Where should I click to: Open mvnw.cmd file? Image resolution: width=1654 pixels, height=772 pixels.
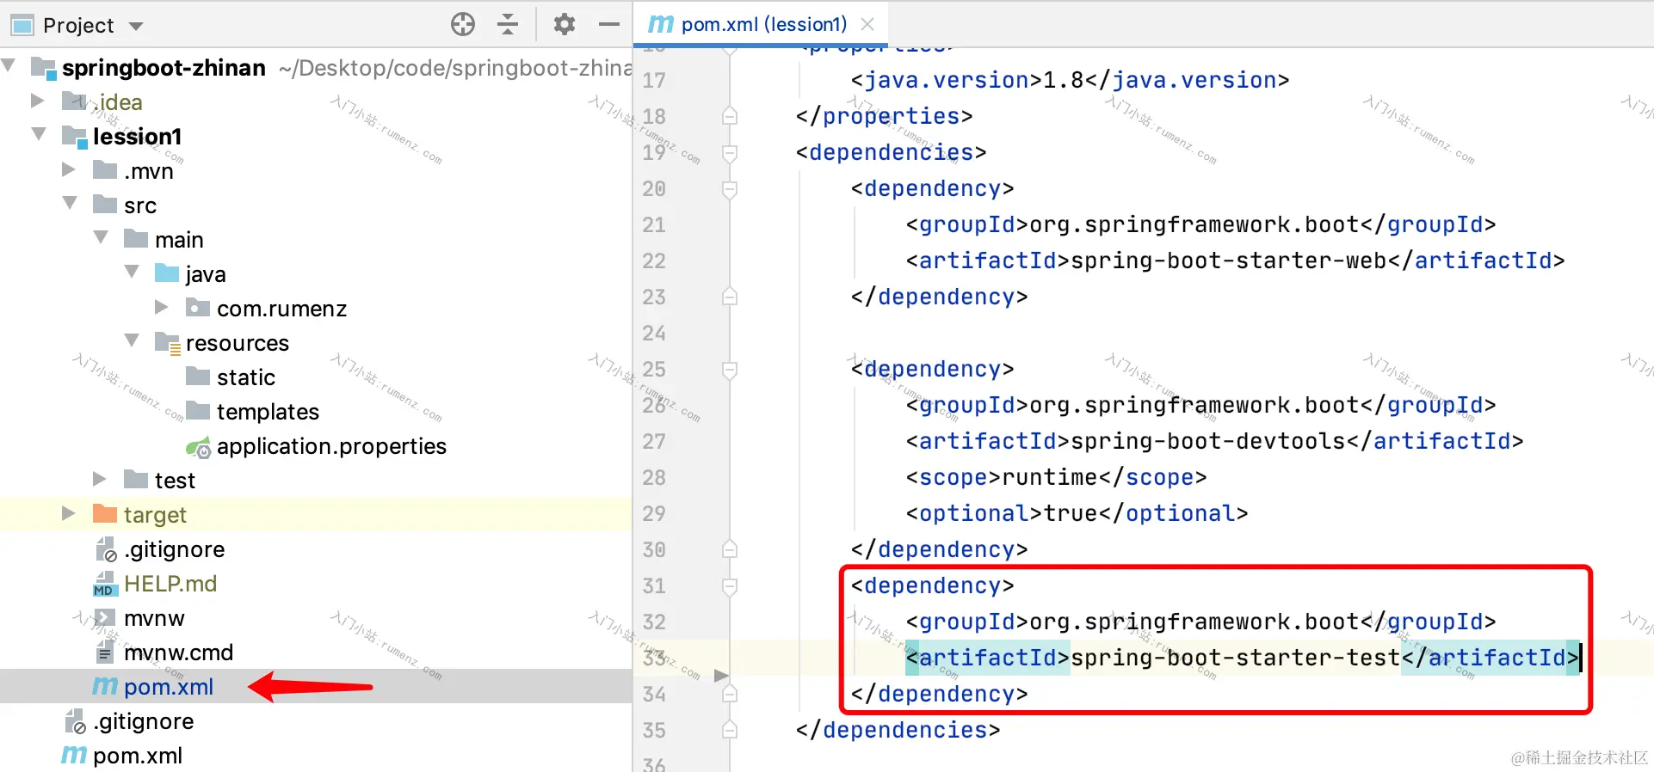tap(178, 653)
